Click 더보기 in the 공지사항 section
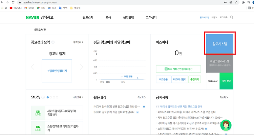Viewport: 254px width, 135px height. pyautogui.click(x=224, y=97)
